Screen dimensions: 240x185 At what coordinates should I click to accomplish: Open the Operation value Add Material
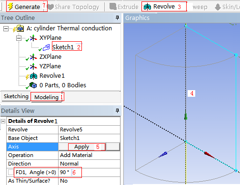[89, 155]
